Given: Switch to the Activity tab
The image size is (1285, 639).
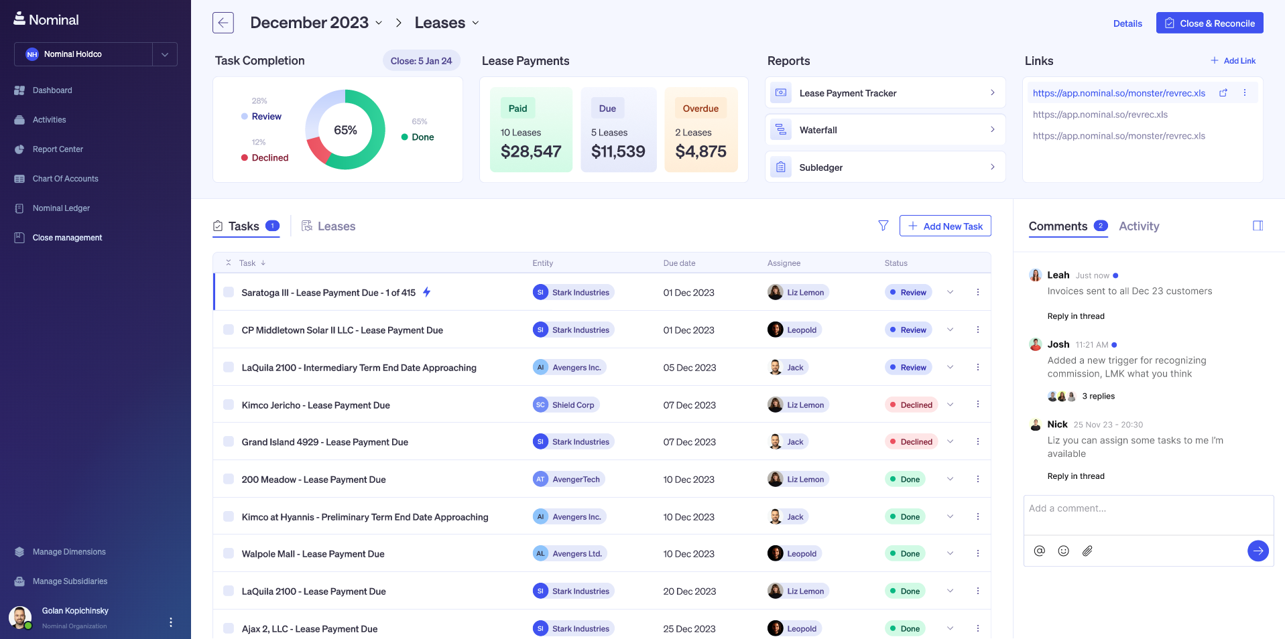Looking at the screenshot, I should 1138,226.
